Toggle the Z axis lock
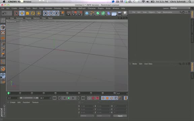This screenshot has width=194, height=121. tap(57, 13)
